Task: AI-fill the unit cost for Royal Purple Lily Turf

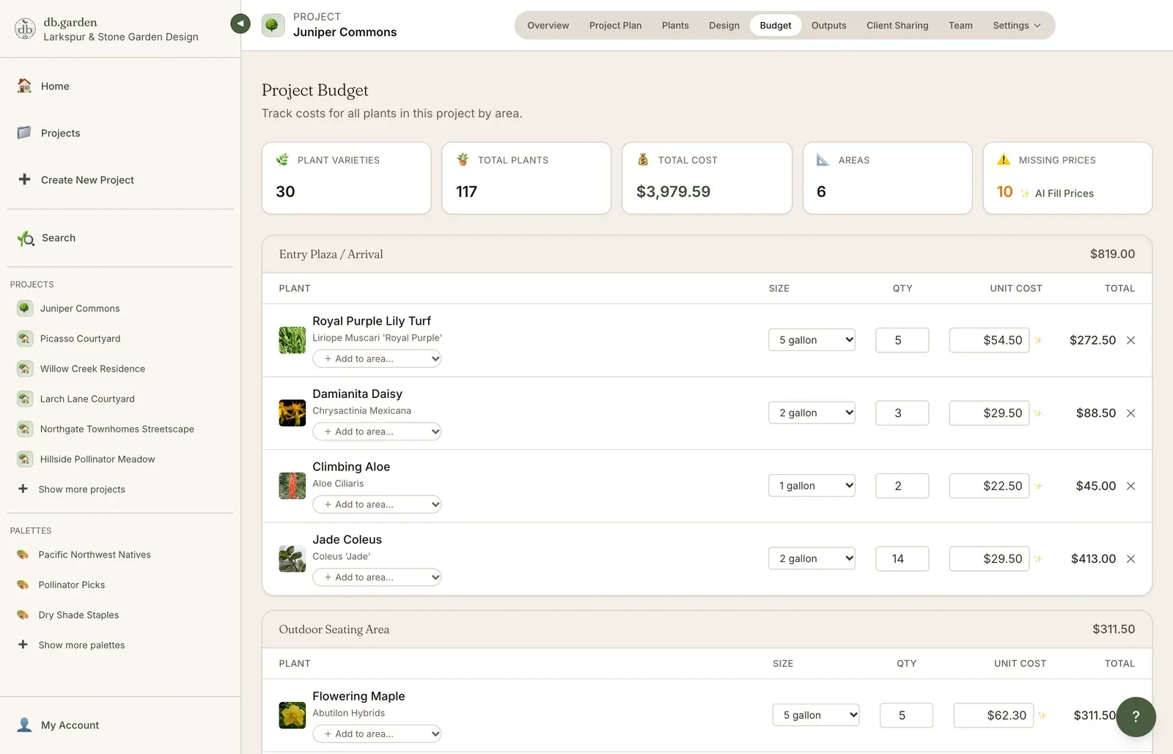Action: [1038, 340]
